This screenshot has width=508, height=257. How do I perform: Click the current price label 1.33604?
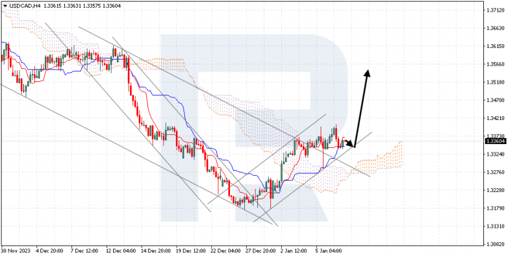[496, 141]
